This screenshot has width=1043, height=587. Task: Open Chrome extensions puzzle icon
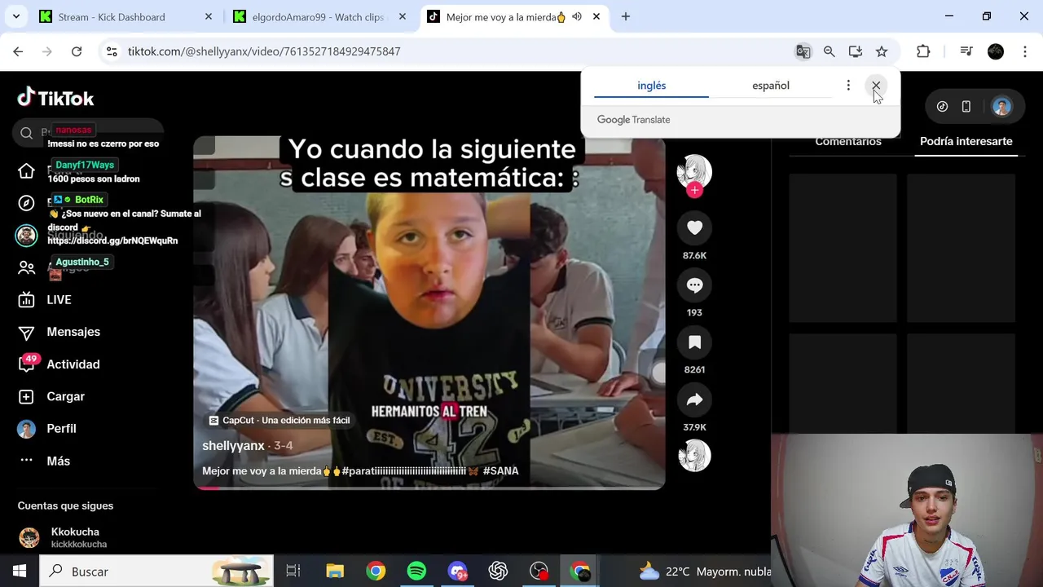coord(923,51)
